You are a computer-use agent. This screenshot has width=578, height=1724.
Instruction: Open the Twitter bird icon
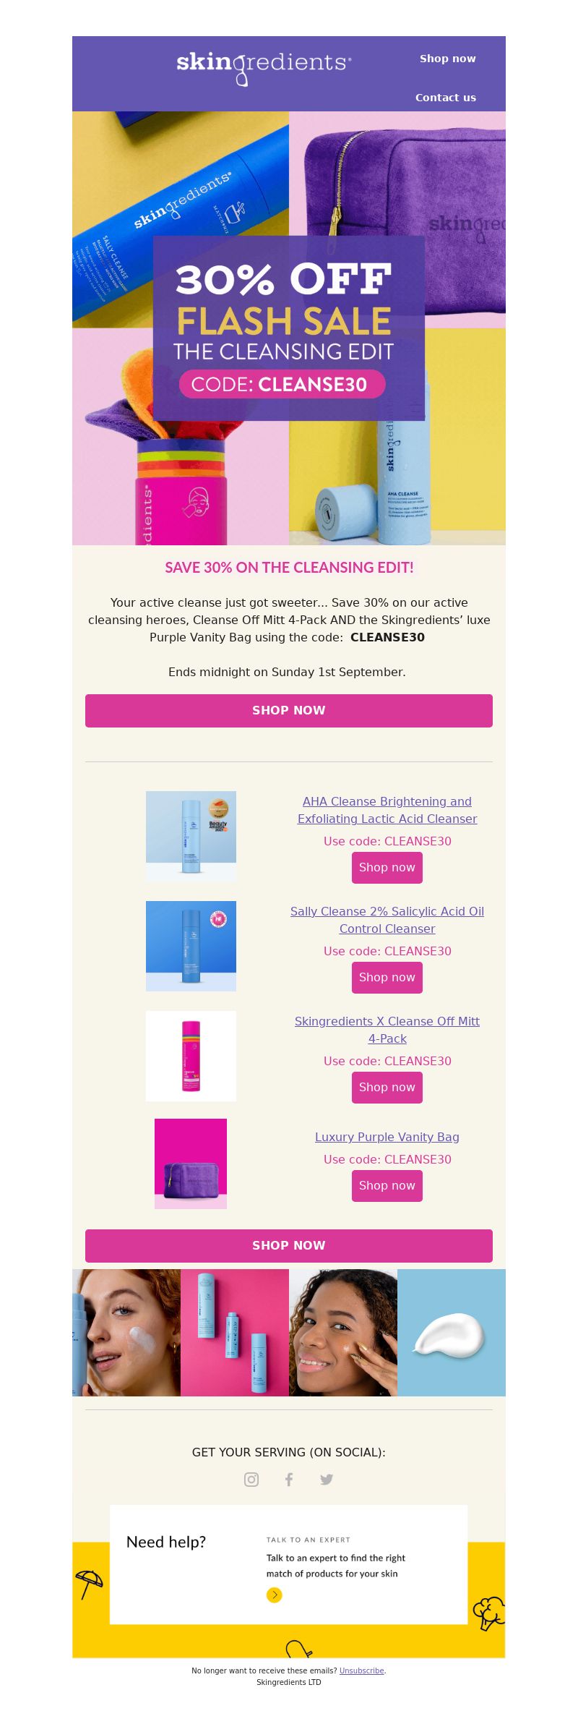pos(327,1480)
